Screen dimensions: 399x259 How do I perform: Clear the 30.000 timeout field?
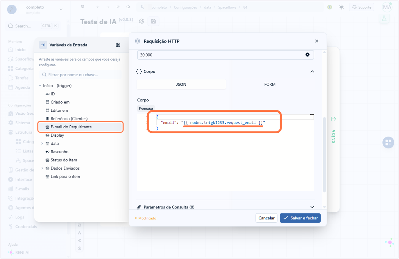click(x=308, y=55)
